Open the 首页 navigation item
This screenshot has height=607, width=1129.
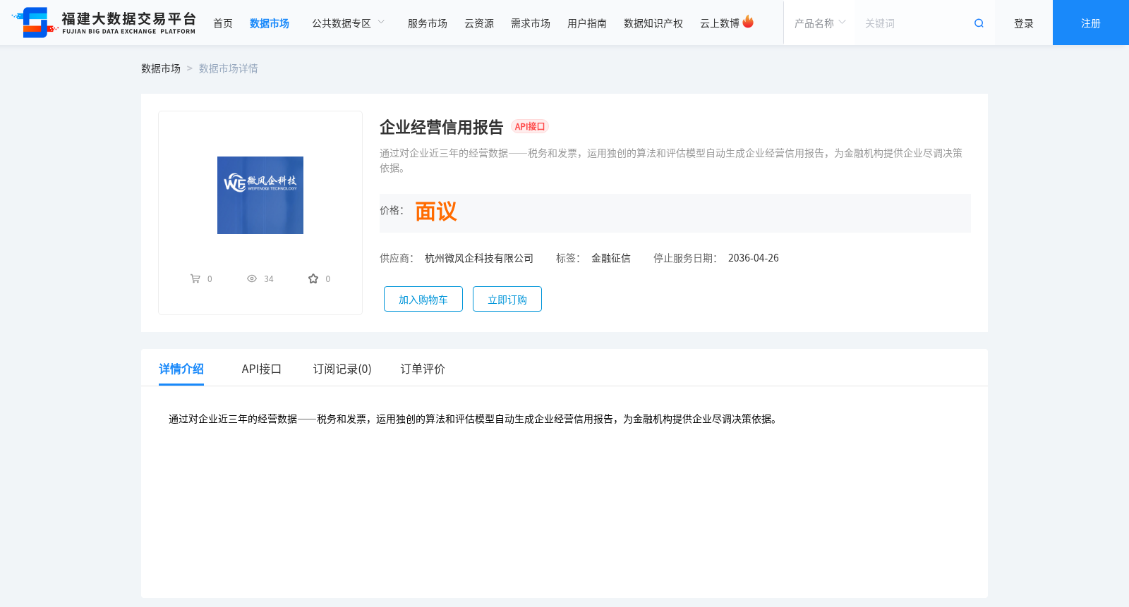[x=223, y=23]
